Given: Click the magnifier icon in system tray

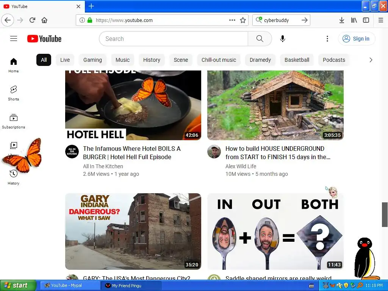Looking at the screenshot, I should [x=360, y=285].
